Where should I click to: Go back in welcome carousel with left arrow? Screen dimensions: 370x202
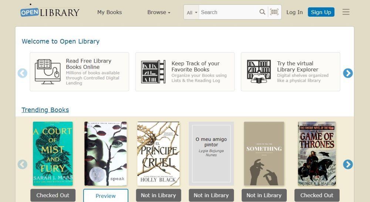(x=23, y=73)
